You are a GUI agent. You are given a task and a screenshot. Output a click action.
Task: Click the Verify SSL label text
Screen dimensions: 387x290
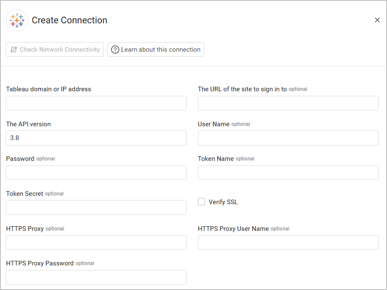click(x=223, y=202)
